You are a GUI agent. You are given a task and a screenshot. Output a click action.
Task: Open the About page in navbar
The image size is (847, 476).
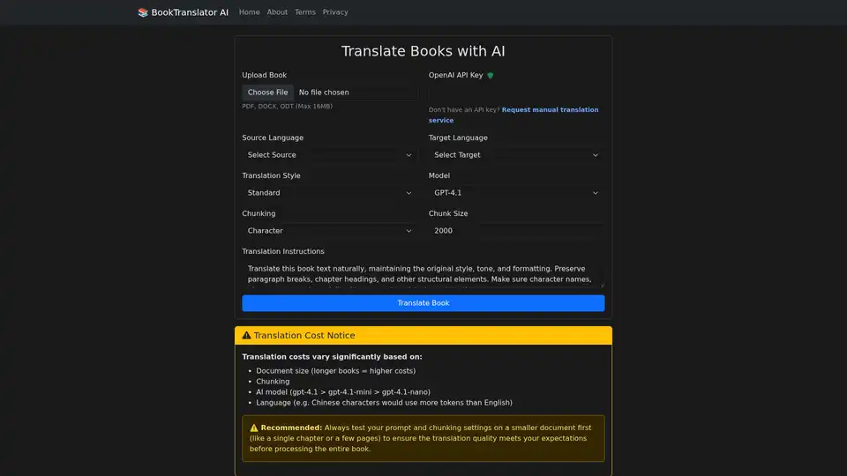pyautogui.click(x=277, y=12)
